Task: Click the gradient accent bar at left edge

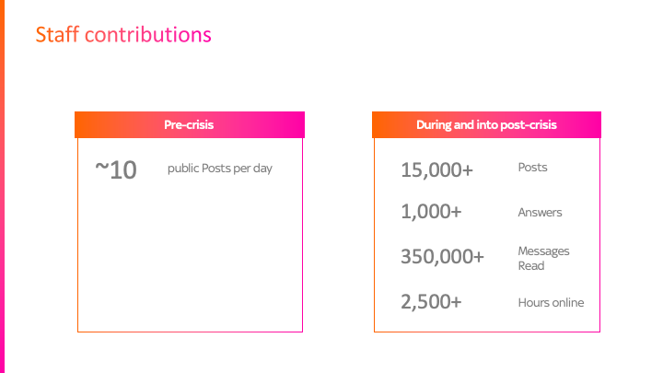Action: 2,186
